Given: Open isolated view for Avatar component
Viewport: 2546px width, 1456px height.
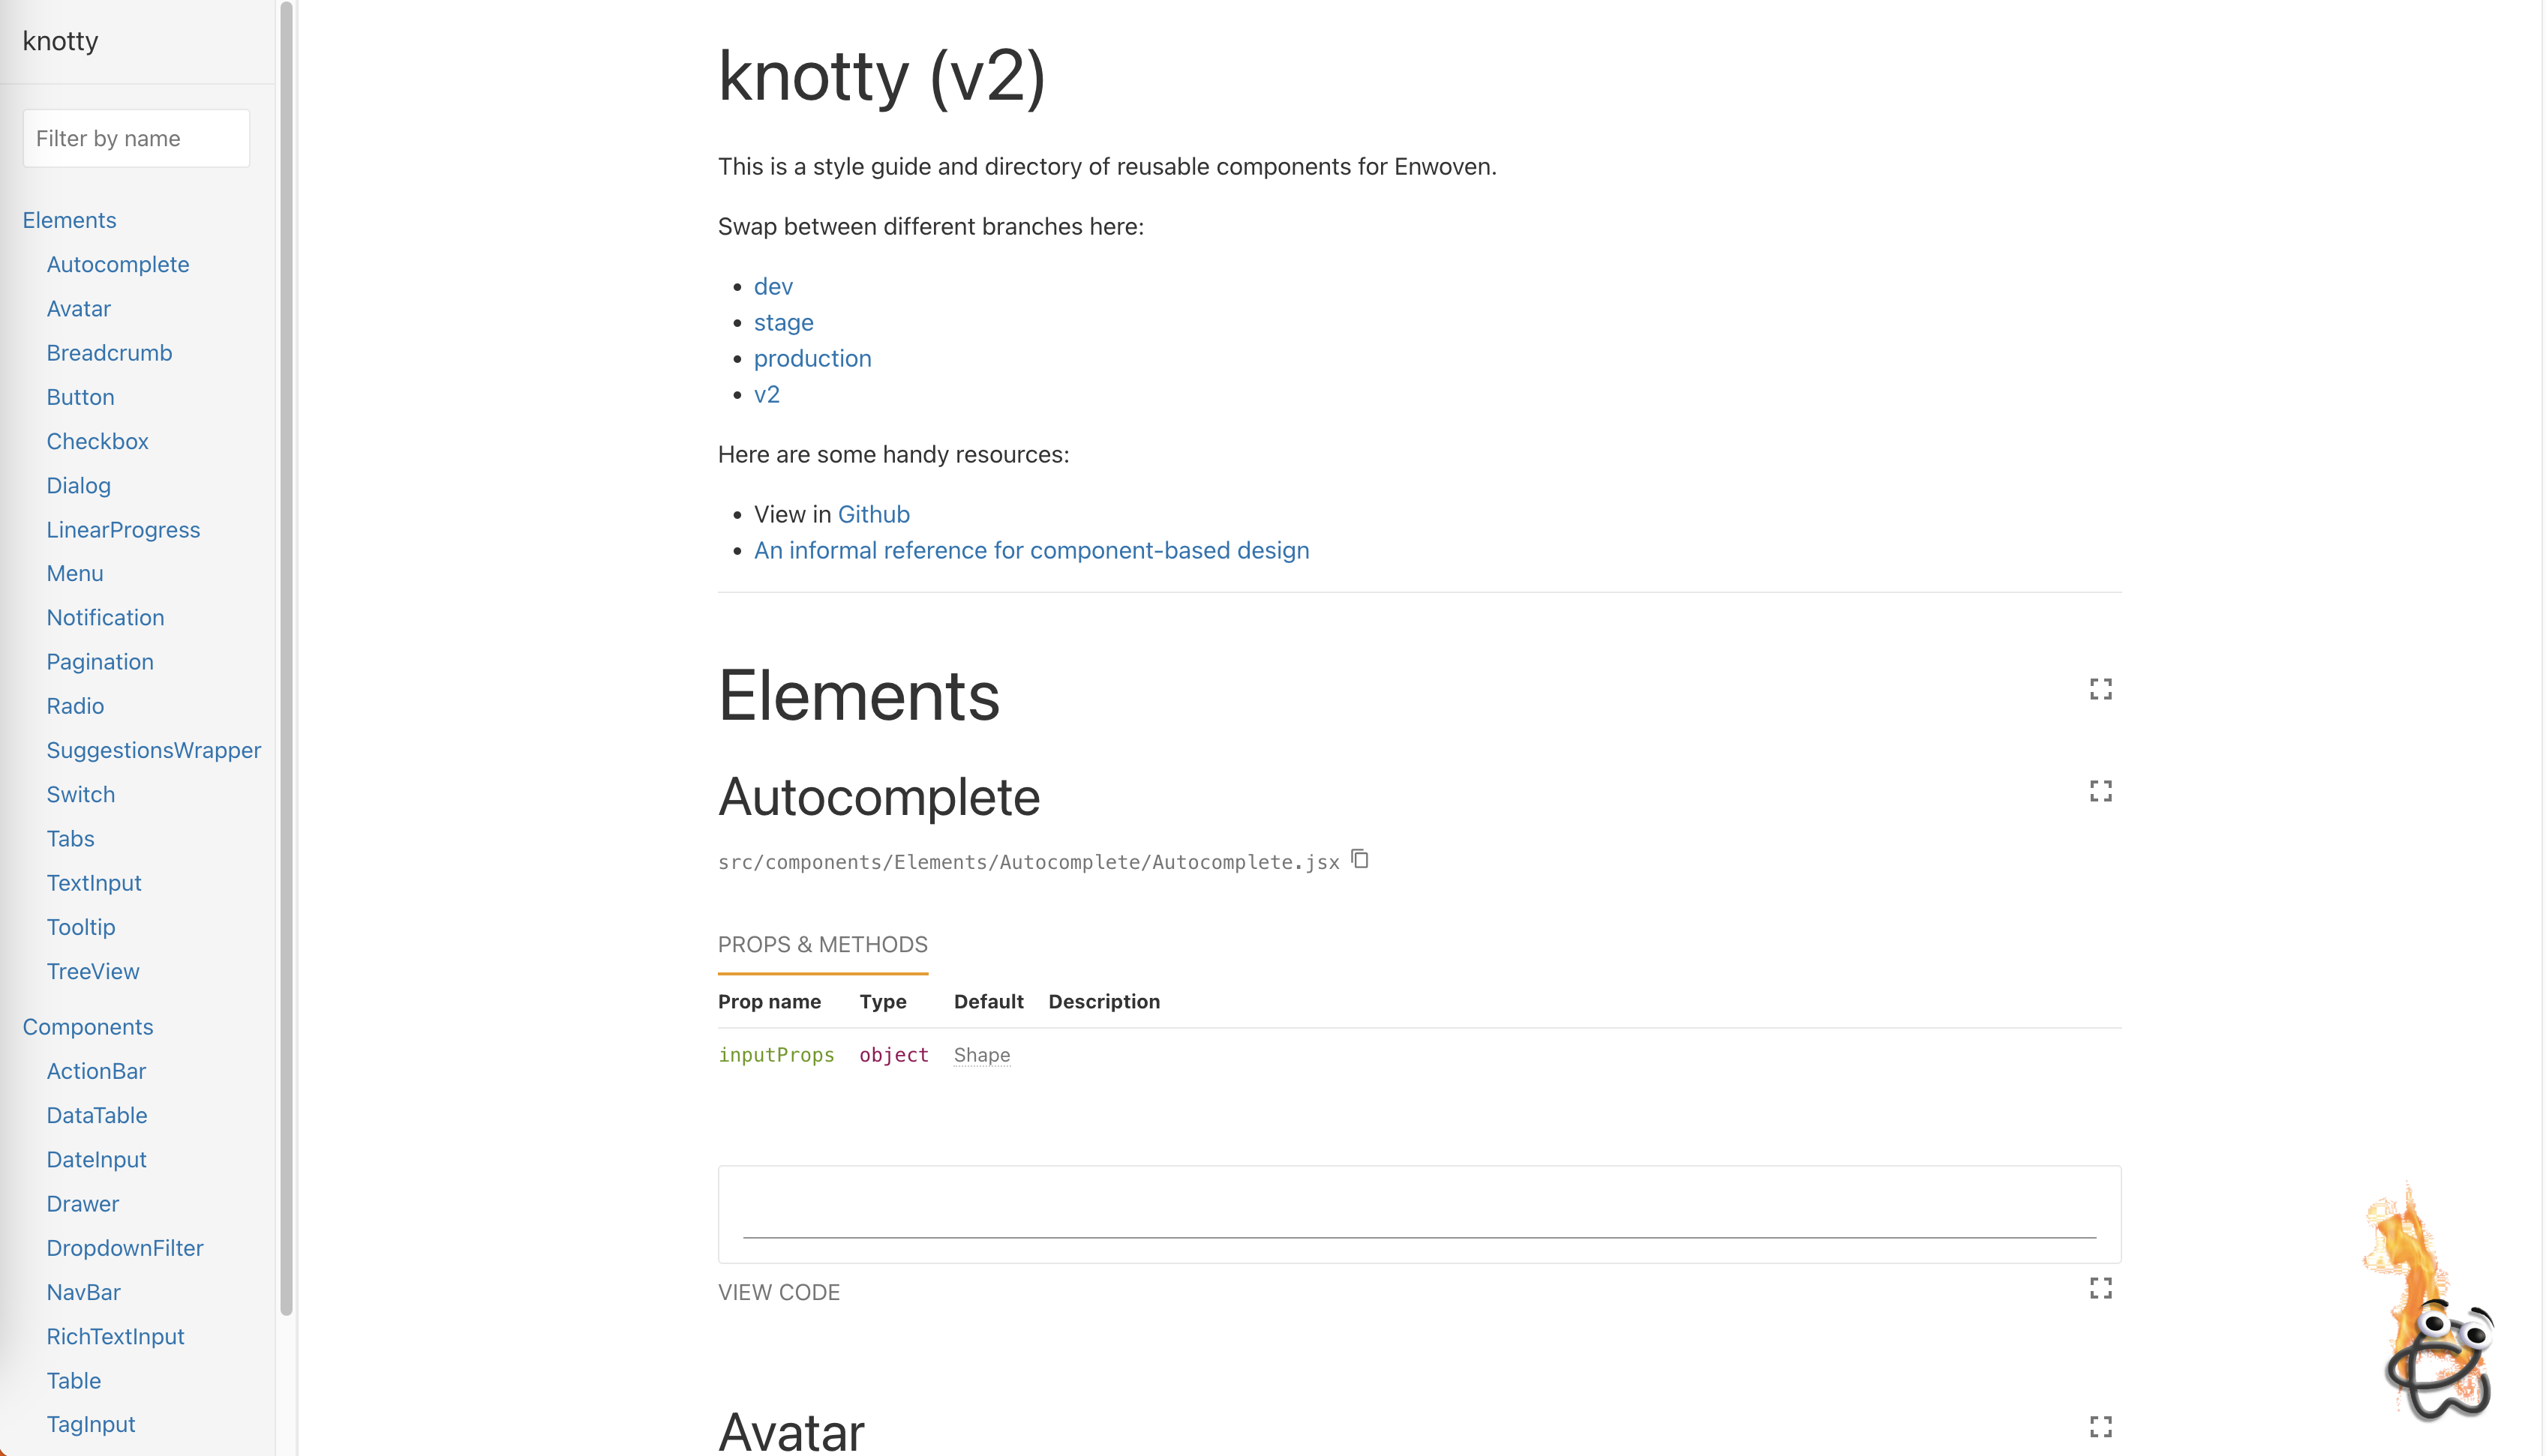Looking at the screenshot, I should pyautogui.click(x=2100, y=1426).
